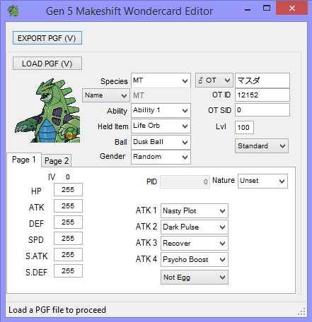Open the ATK 2 dropdown showing Dark Pulse
The height and width of the screenshot is (322, 312).
pos(195,227)
